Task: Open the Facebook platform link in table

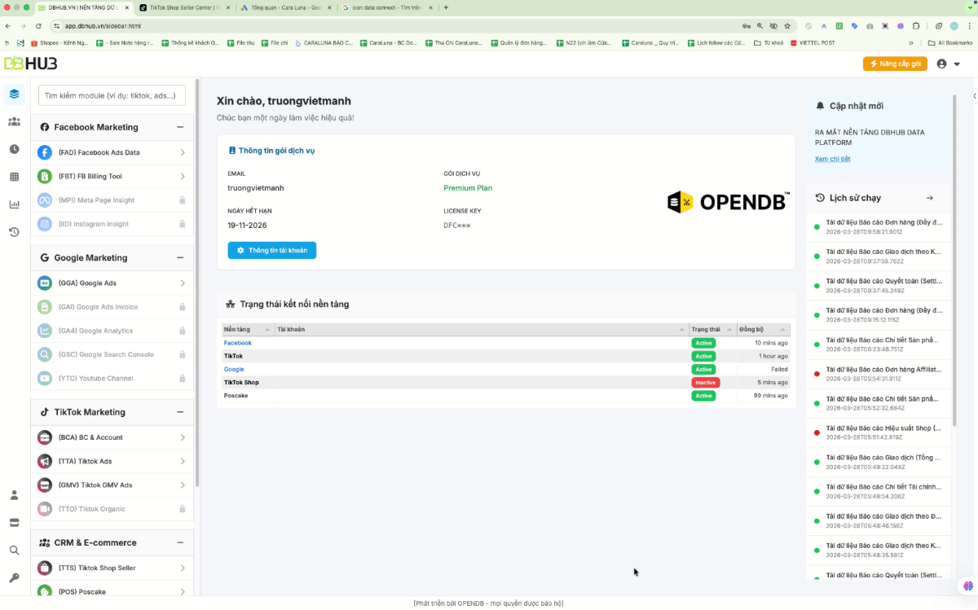Action: point(238,343)
